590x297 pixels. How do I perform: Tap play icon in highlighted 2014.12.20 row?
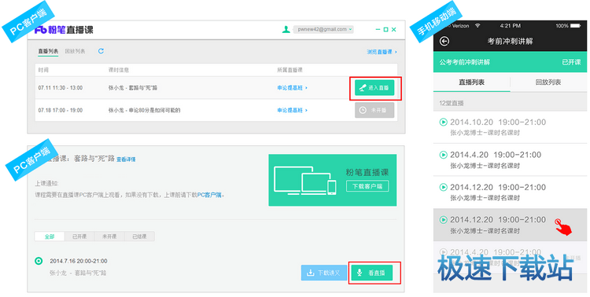pyautogui.click(x=443, y=219)
